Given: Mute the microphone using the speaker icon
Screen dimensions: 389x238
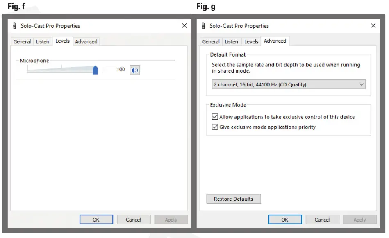Looking at the screenshot, I should pyautogui.click(x=135, y=70).
